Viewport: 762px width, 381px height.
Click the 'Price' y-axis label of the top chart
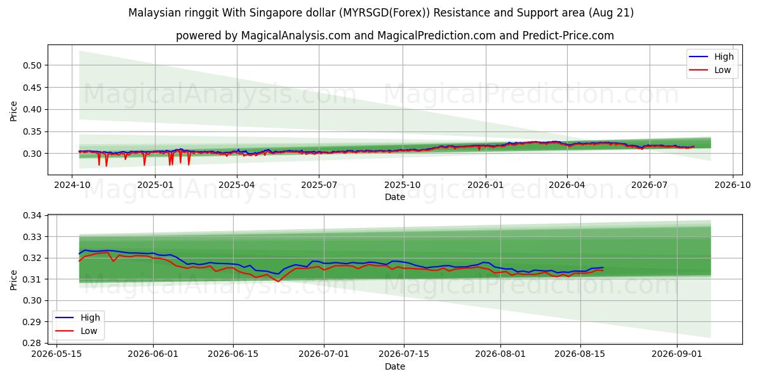click(14, 110)
